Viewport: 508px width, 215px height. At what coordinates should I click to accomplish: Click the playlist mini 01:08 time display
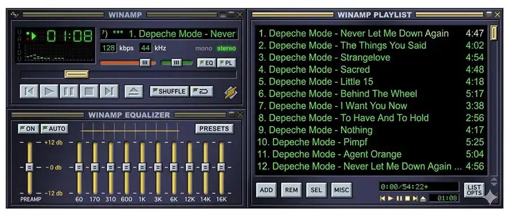click(x=444, y=198)
